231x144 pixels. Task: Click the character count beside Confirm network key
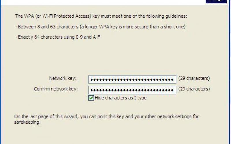194,89
